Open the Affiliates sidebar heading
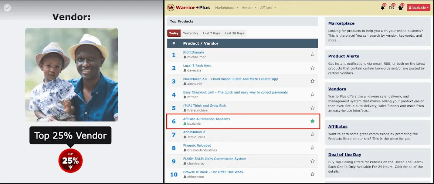The height and width of the screenshot is (184, 434). [x=338, y=126]
